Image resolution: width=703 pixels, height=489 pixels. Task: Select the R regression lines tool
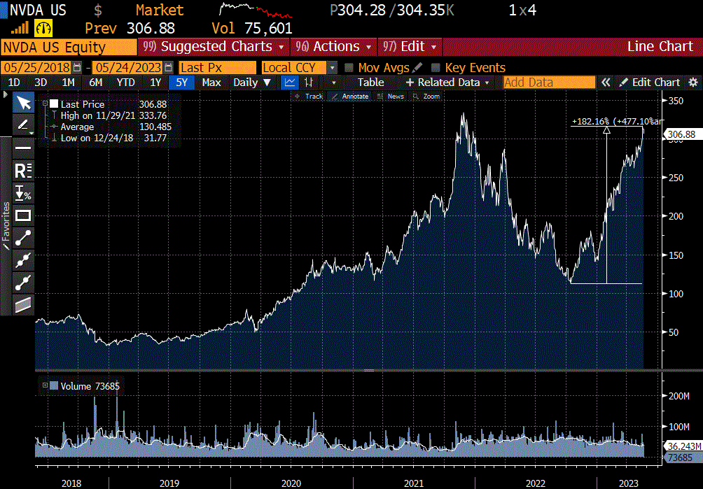tap(23, 171)
